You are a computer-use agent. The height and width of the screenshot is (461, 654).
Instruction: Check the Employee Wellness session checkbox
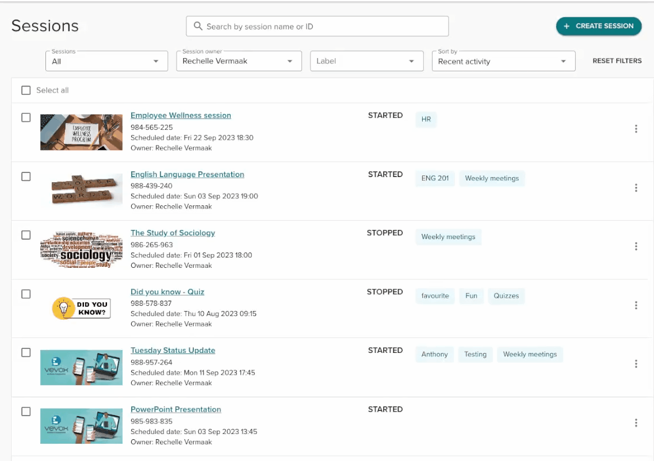coord(26,118)
